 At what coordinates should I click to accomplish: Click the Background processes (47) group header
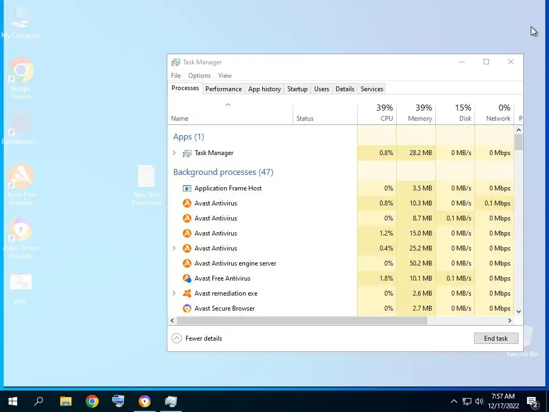223,172
